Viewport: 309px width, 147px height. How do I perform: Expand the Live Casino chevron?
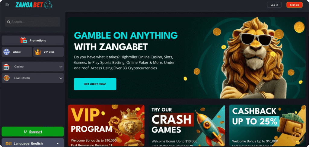coord(61,78)
